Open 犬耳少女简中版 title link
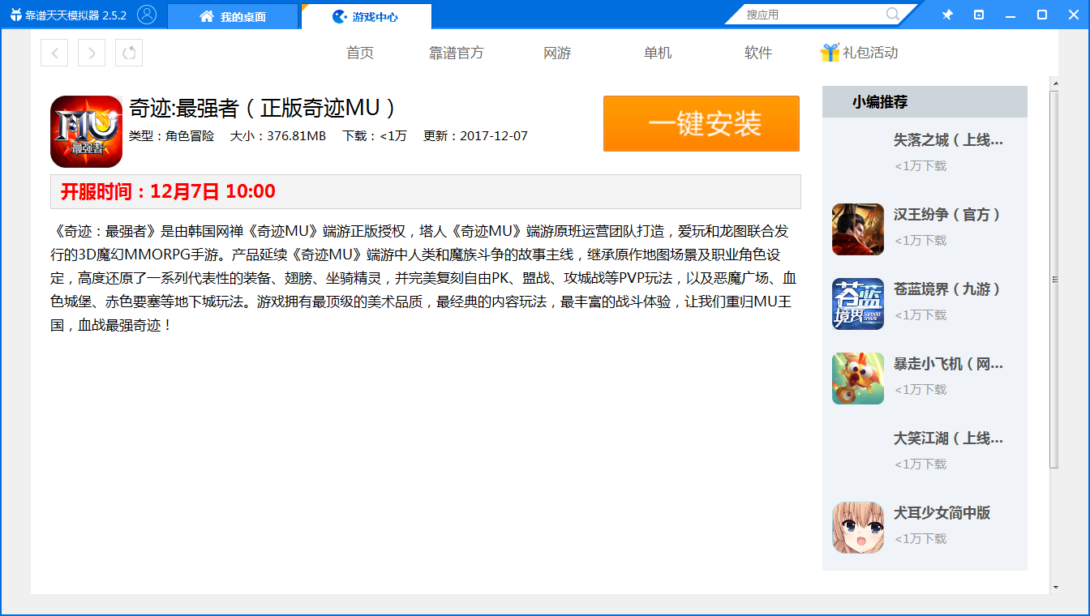Screen dimensions: 1090x616 [x=942, y=513]
